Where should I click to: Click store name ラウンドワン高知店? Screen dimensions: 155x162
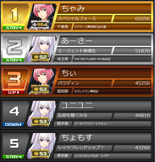click(x=86, y=91)
